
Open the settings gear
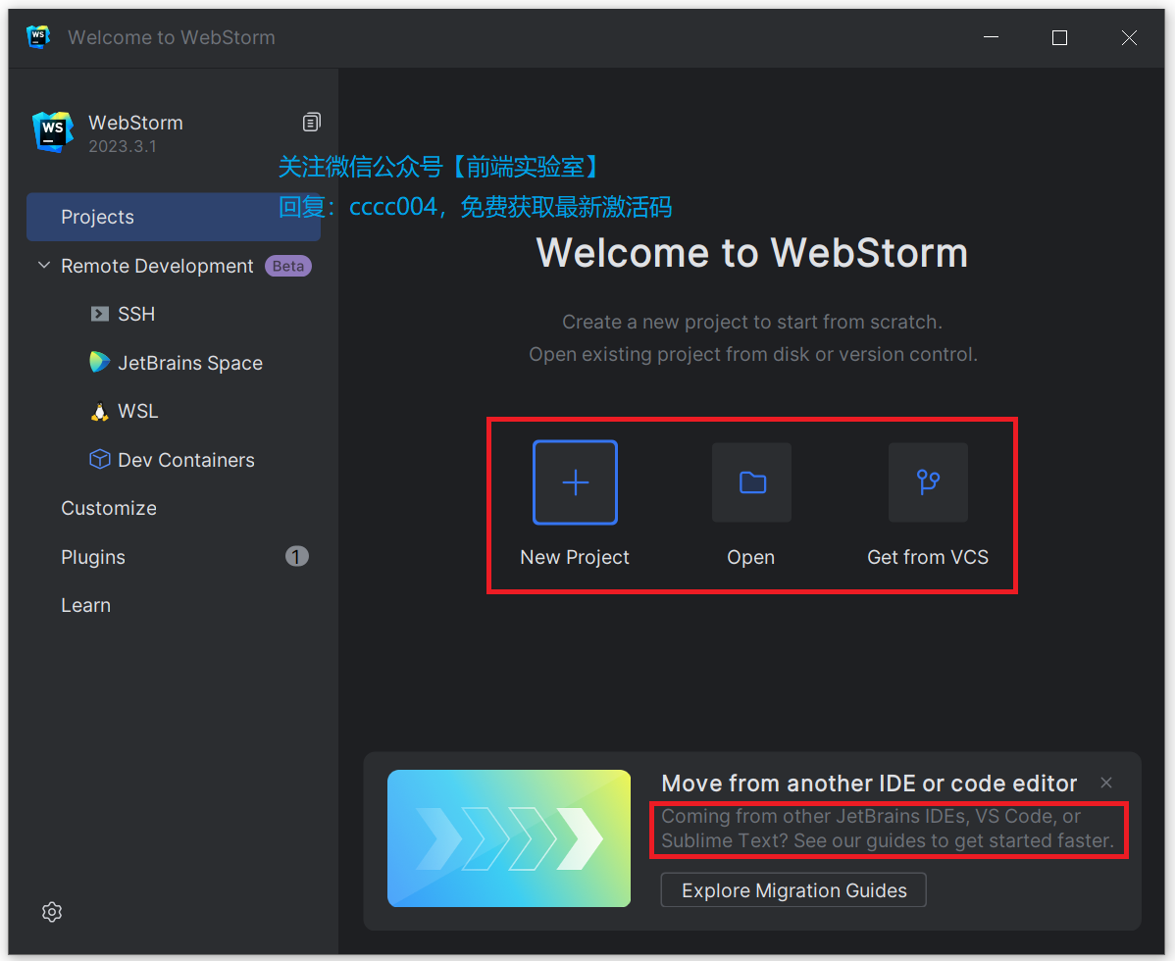(x=51, y=912)
